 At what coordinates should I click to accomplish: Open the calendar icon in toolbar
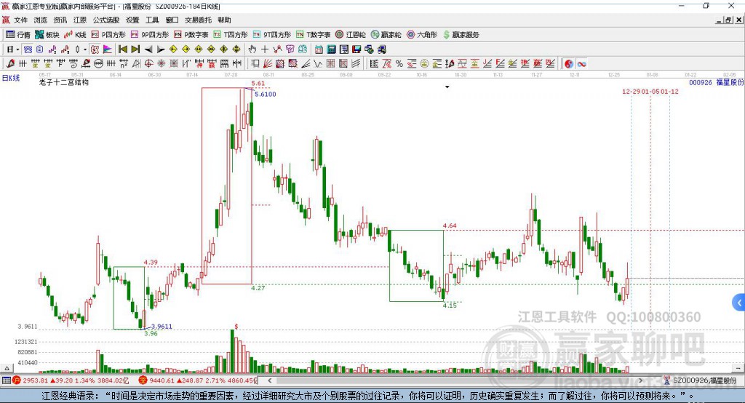pyautogui.click(x=319, y=49)
